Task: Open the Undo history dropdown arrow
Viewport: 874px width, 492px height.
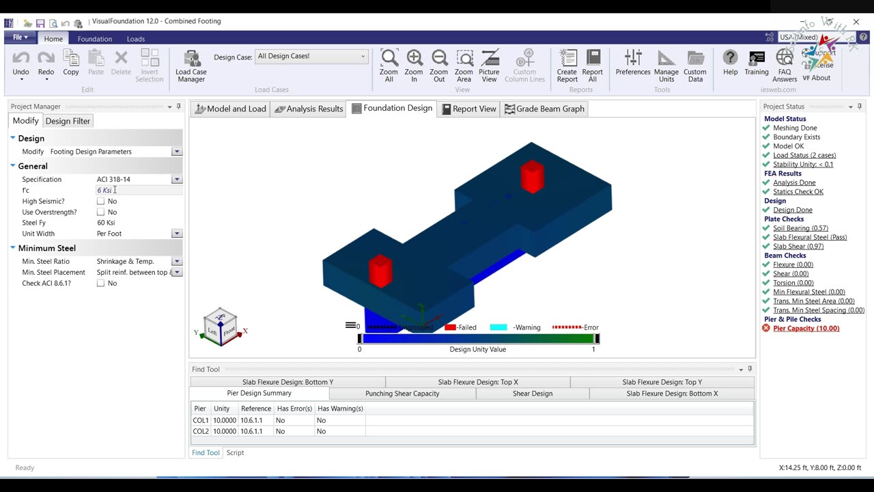Action: pyautogui.click(x=21, y=80)
